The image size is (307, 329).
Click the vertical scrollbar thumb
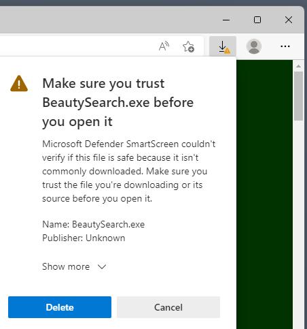(x=299, y=96)
